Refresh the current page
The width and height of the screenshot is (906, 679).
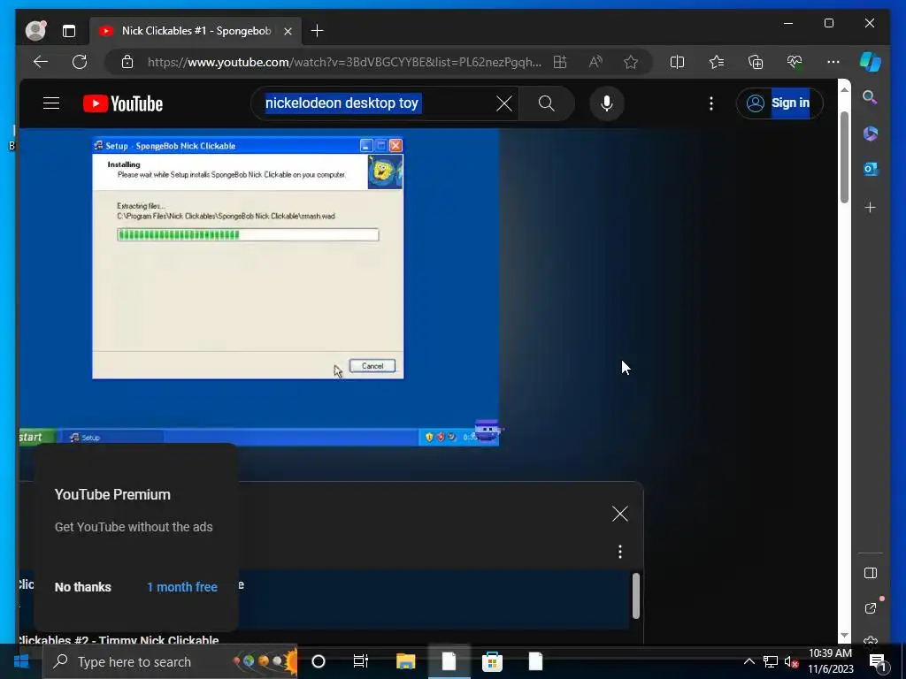(x=80, y=62)
